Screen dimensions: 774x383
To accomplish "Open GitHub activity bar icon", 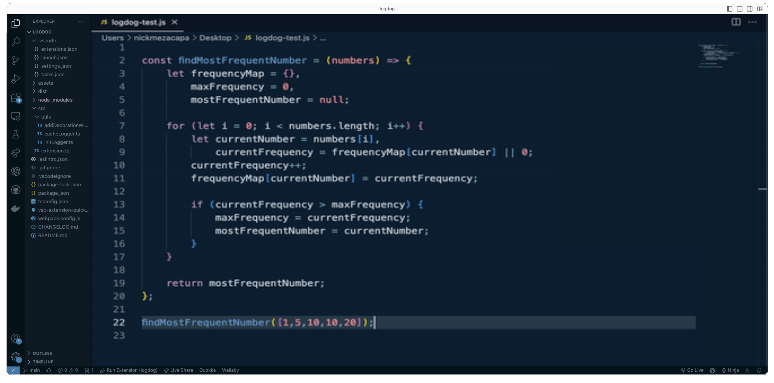I will click(x=16, y=190).
